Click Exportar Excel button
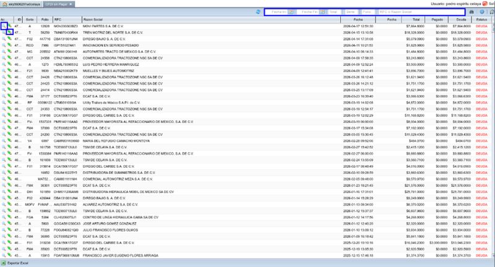Image resolution: width=495 pixels, height=267 pixels. pos(15,263)
